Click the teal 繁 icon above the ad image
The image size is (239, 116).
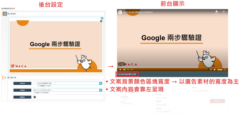[x=102, y=18]
